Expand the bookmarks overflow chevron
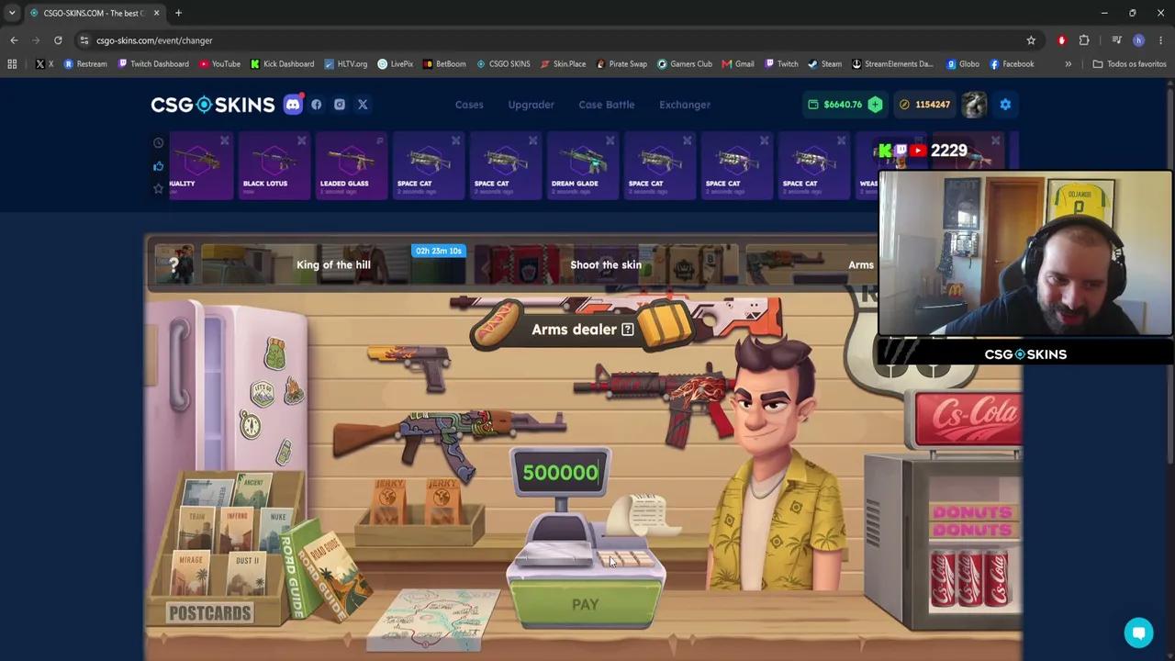Screen dimensions: 1175x661 [x=1068, y=64]
